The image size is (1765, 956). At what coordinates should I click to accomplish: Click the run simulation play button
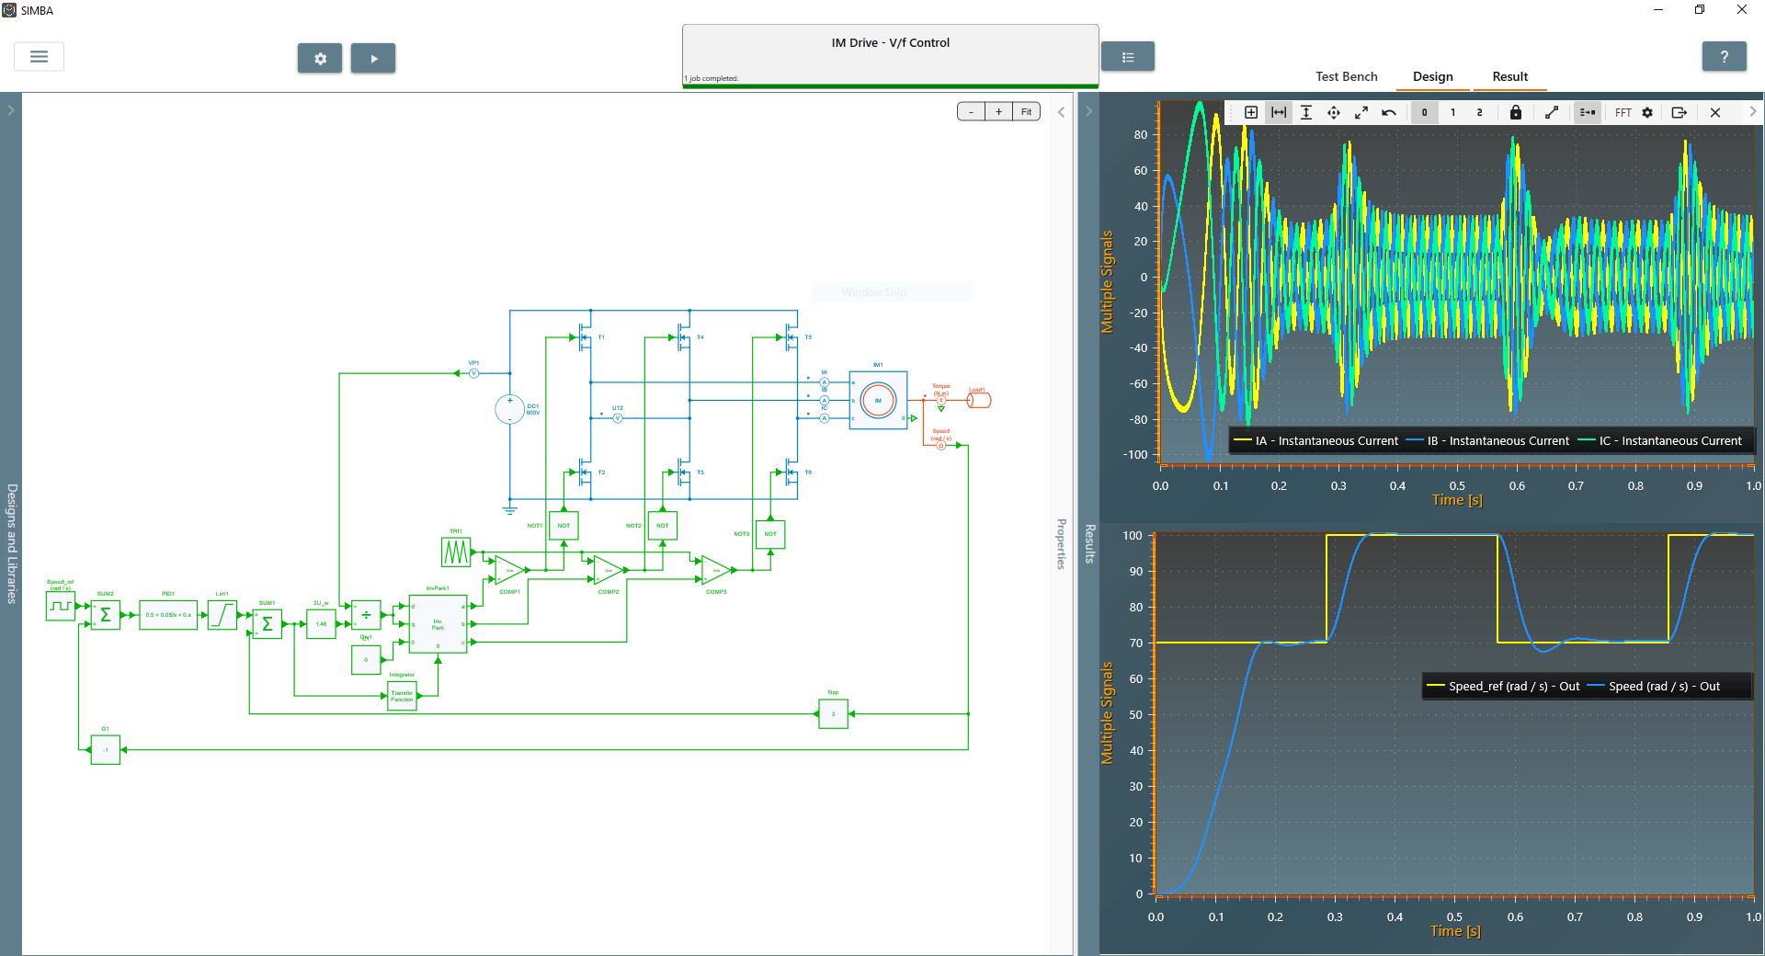[x=373, y=58]
